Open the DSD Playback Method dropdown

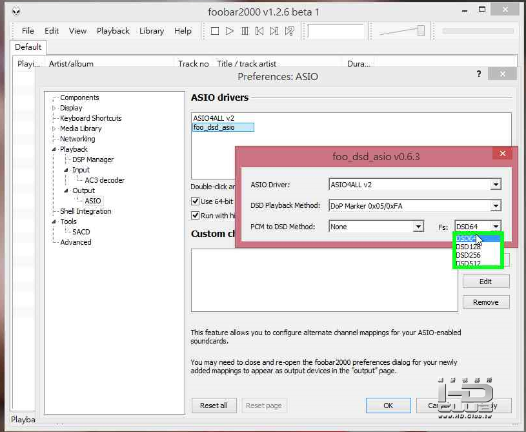coord(496,206)
